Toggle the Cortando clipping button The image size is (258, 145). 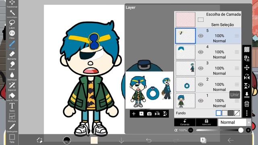coord(185,122)
